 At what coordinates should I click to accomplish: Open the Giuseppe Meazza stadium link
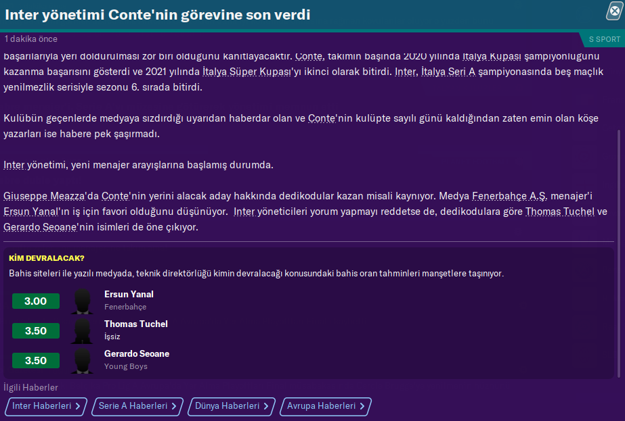pyautogui.click(x=44, y=196)
